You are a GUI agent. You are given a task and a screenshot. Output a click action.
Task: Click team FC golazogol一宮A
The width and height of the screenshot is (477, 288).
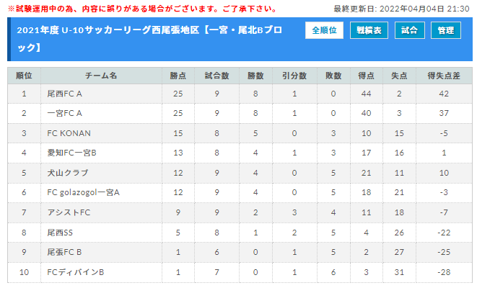[x=84, y=192]
